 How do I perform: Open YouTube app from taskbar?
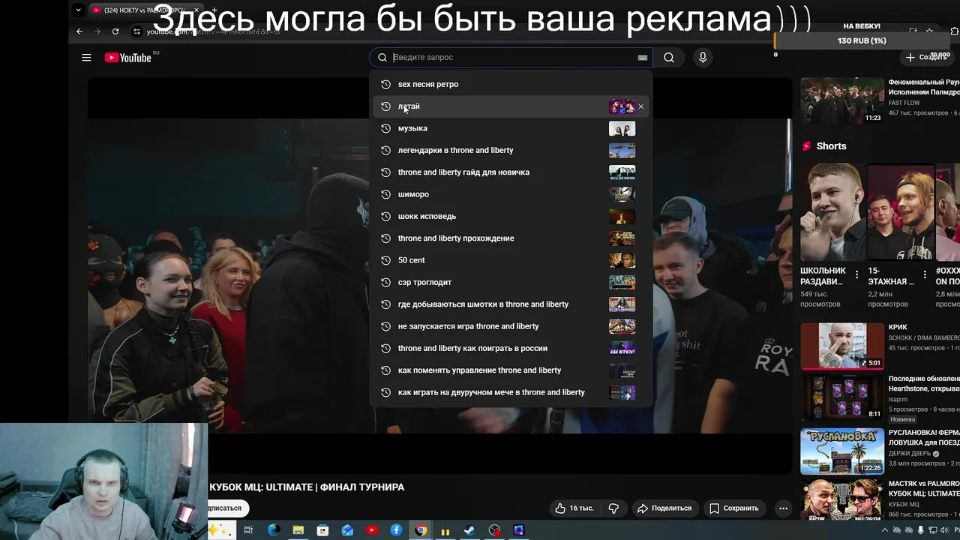tap(372, 530)
